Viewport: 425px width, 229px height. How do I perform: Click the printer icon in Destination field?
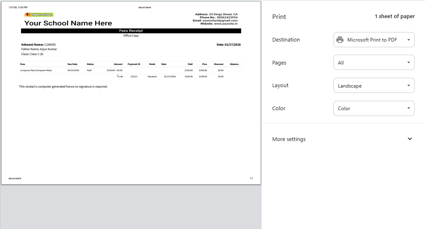[340, 40]
